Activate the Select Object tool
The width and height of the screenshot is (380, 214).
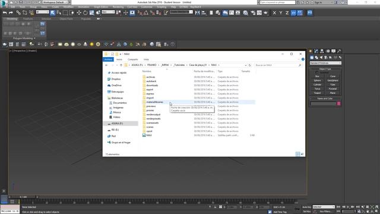(53, 12)
